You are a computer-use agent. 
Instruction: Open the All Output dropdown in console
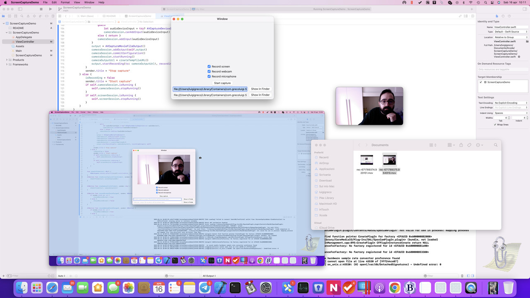point(210,276)
